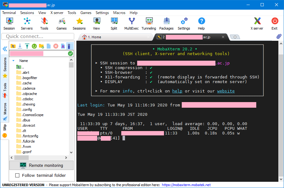Viewport: 284px width, 188px height.
Task: Select the .bogofilter folder
Action: pyautogui.click(x=26, y=78)
